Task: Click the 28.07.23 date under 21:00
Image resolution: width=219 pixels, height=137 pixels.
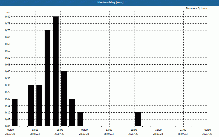Action: tap(183, 134)
